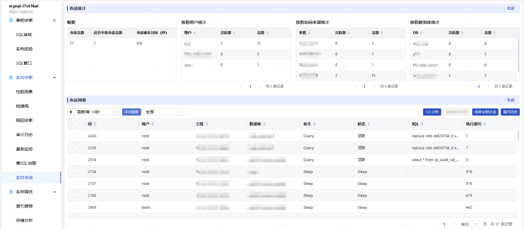
Task: Sort source statistics by 来源 column
Action: (x=309, y=33)
